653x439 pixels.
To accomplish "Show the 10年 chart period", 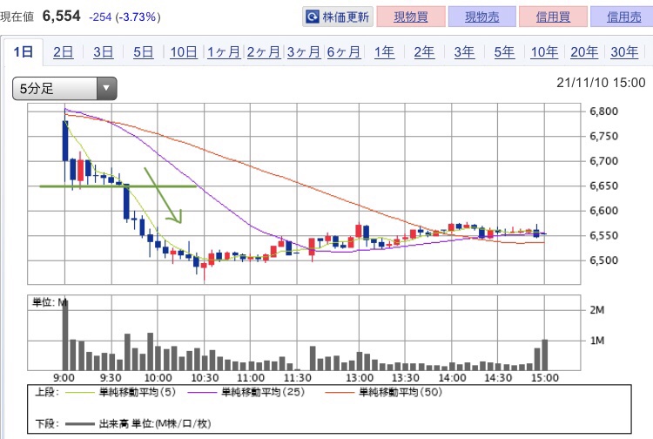I will pos(544,52).
